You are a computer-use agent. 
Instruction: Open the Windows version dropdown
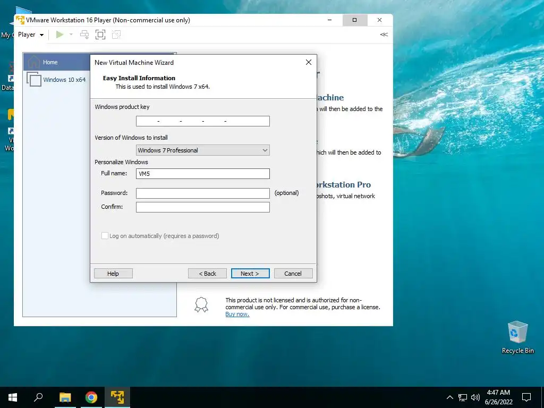click(202, 150)
